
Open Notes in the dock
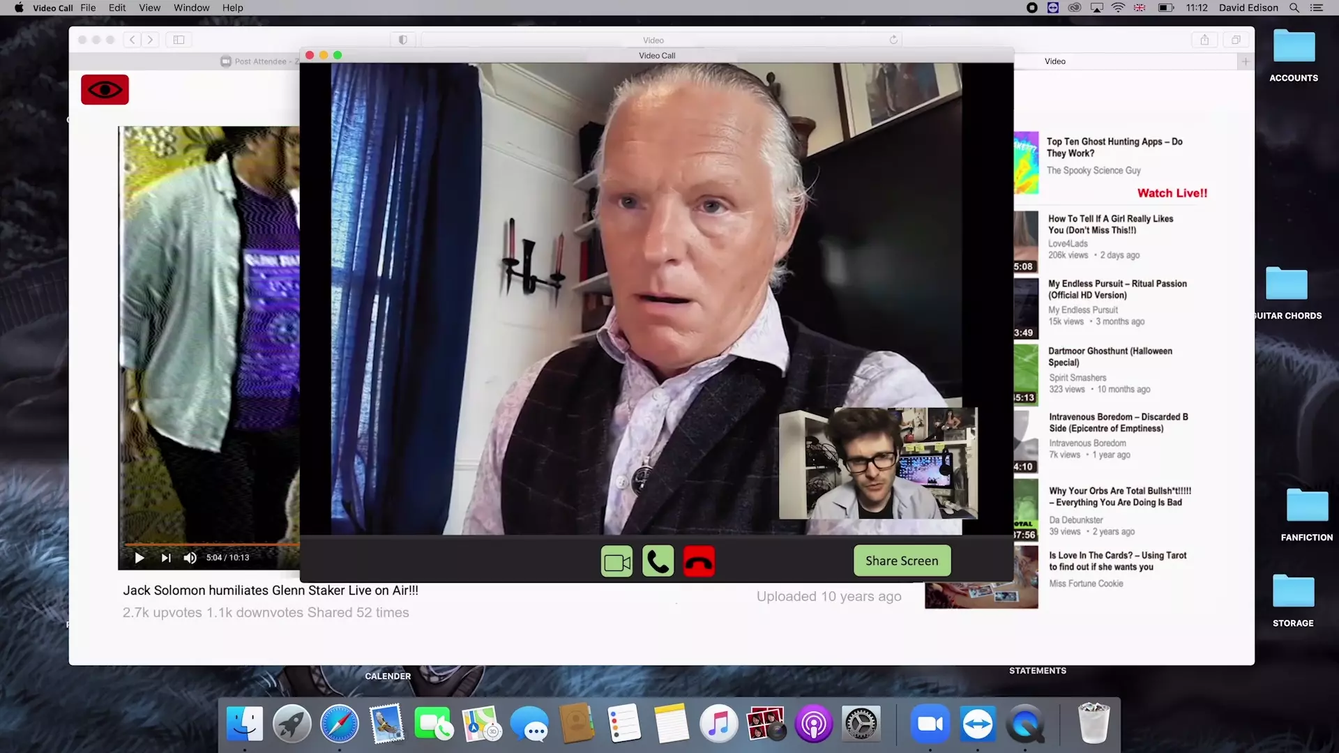672,724
